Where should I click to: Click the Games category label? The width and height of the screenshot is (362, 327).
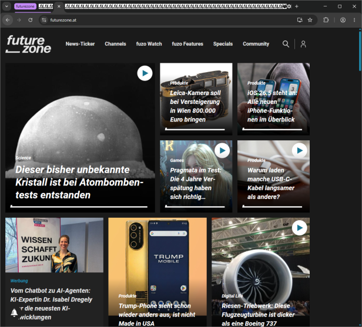[x=177, y=160]
